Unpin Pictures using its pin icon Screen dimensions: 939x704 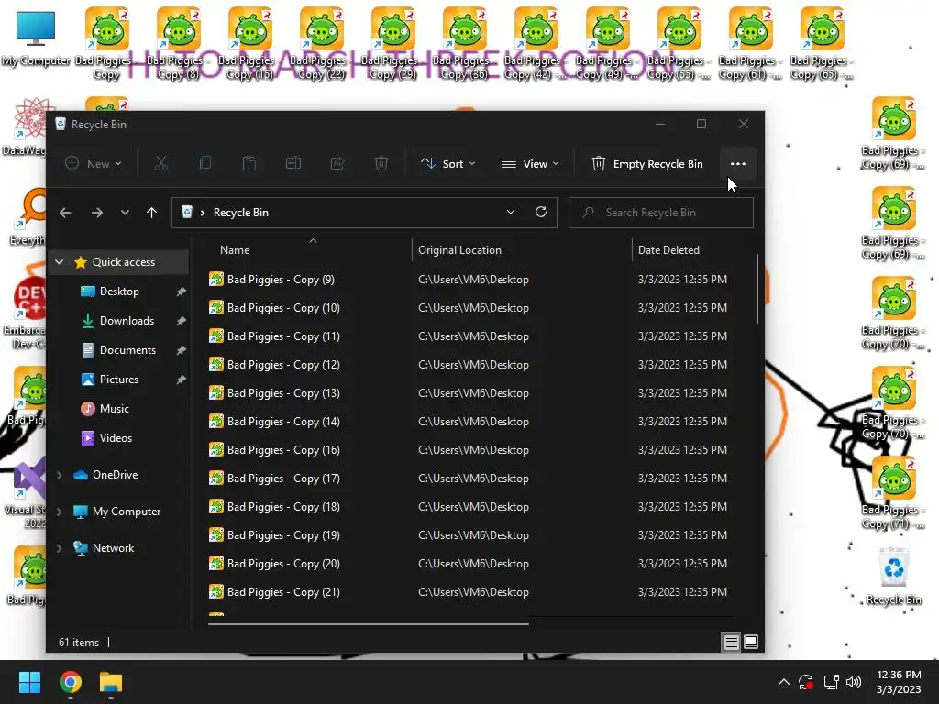tap(181, 379)
